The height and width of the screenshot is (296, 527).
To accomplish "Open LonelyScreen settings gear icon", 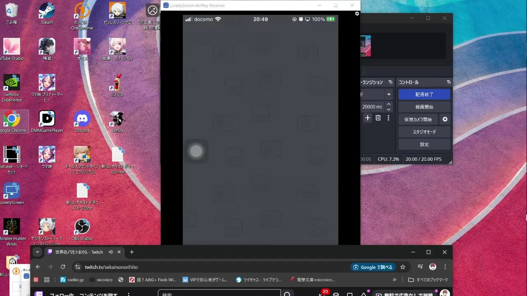I will click(x=357, y=14).
